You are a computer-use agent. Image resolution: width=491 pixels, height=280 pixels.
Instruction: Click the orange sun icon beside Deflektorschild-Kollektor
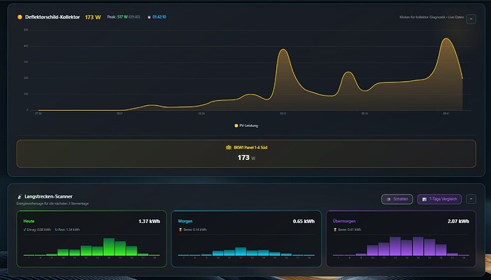pyautogui.click(x=20, y=17)
